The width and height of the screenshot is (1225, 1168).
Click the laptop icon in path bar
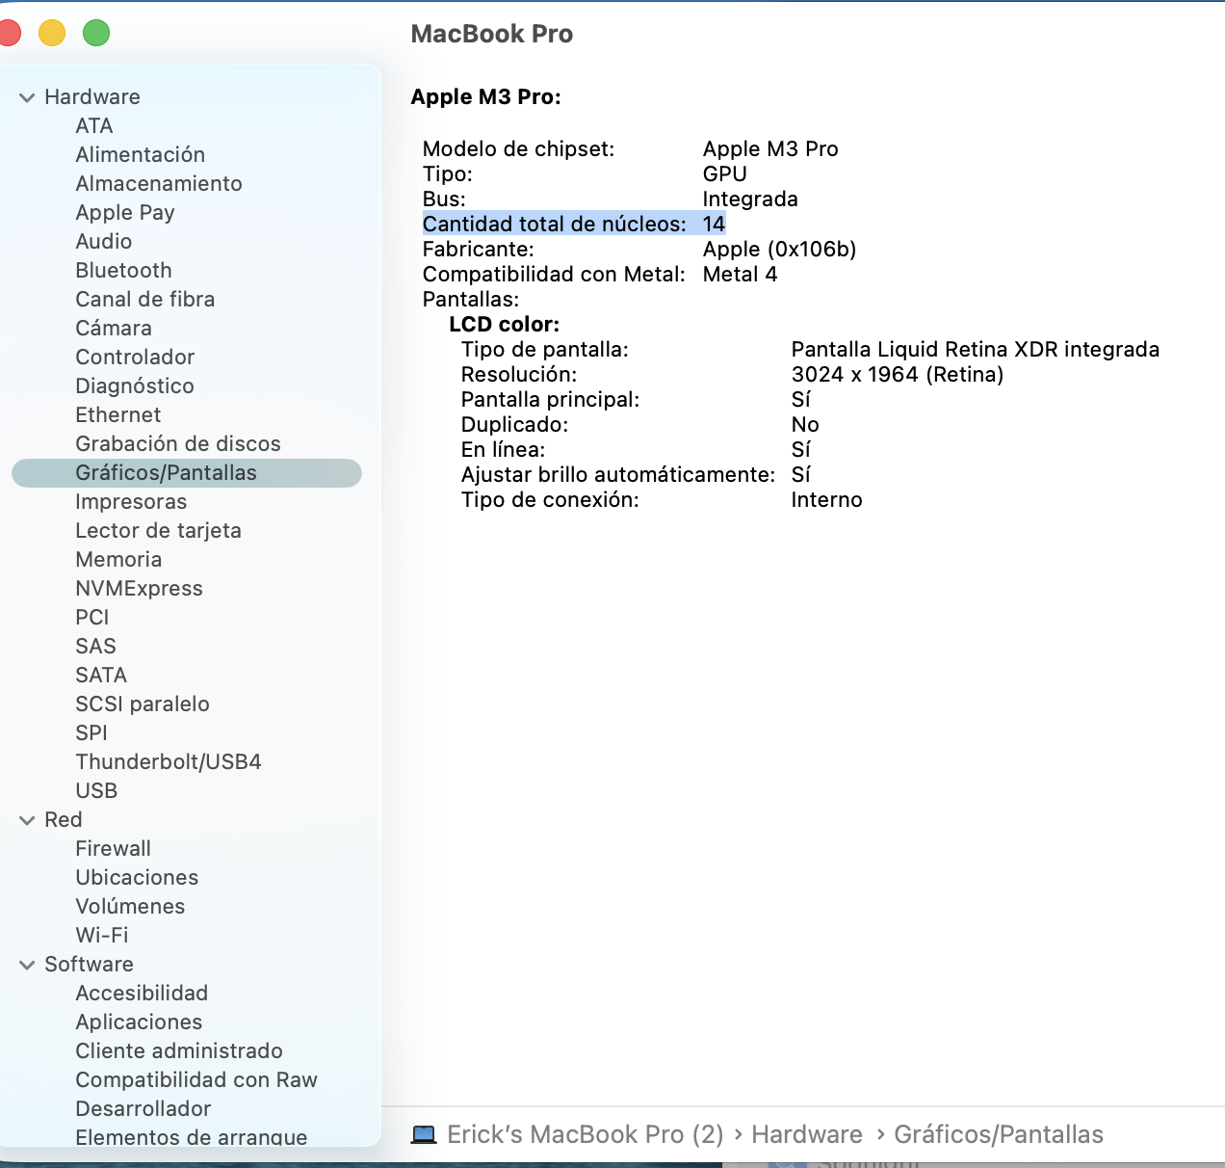tap(424, 1134)
